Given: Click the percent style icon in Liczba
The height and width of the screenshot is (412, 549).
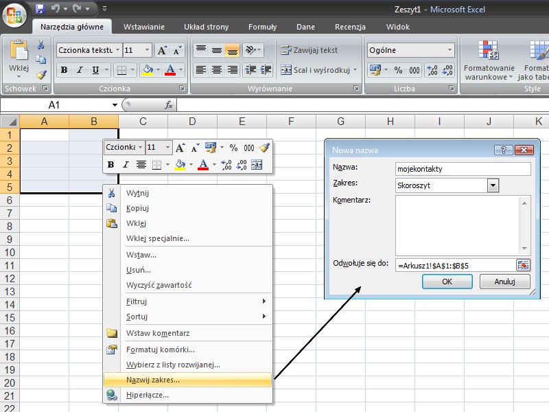Looking at the screenshot, I should (399, 70).
